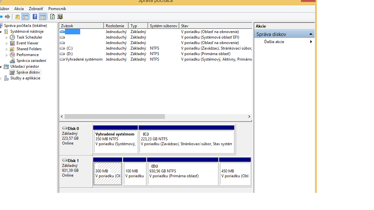Click the drive icon of the EFI system volume row
374x210 pixels.
click(x=62, y=37)
